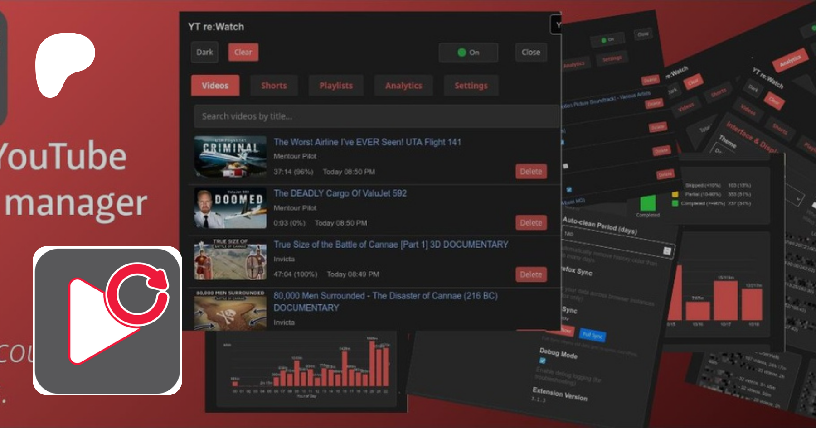Open the Playlists tab
This screenshot has height=428, width=816.
point(336,86)
